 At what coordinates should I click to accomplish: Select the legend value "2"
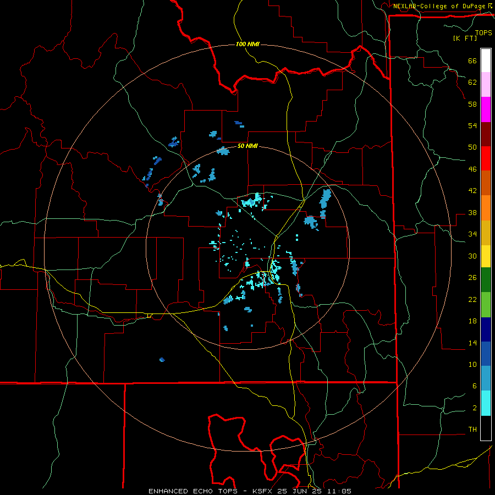pos(475,408)
